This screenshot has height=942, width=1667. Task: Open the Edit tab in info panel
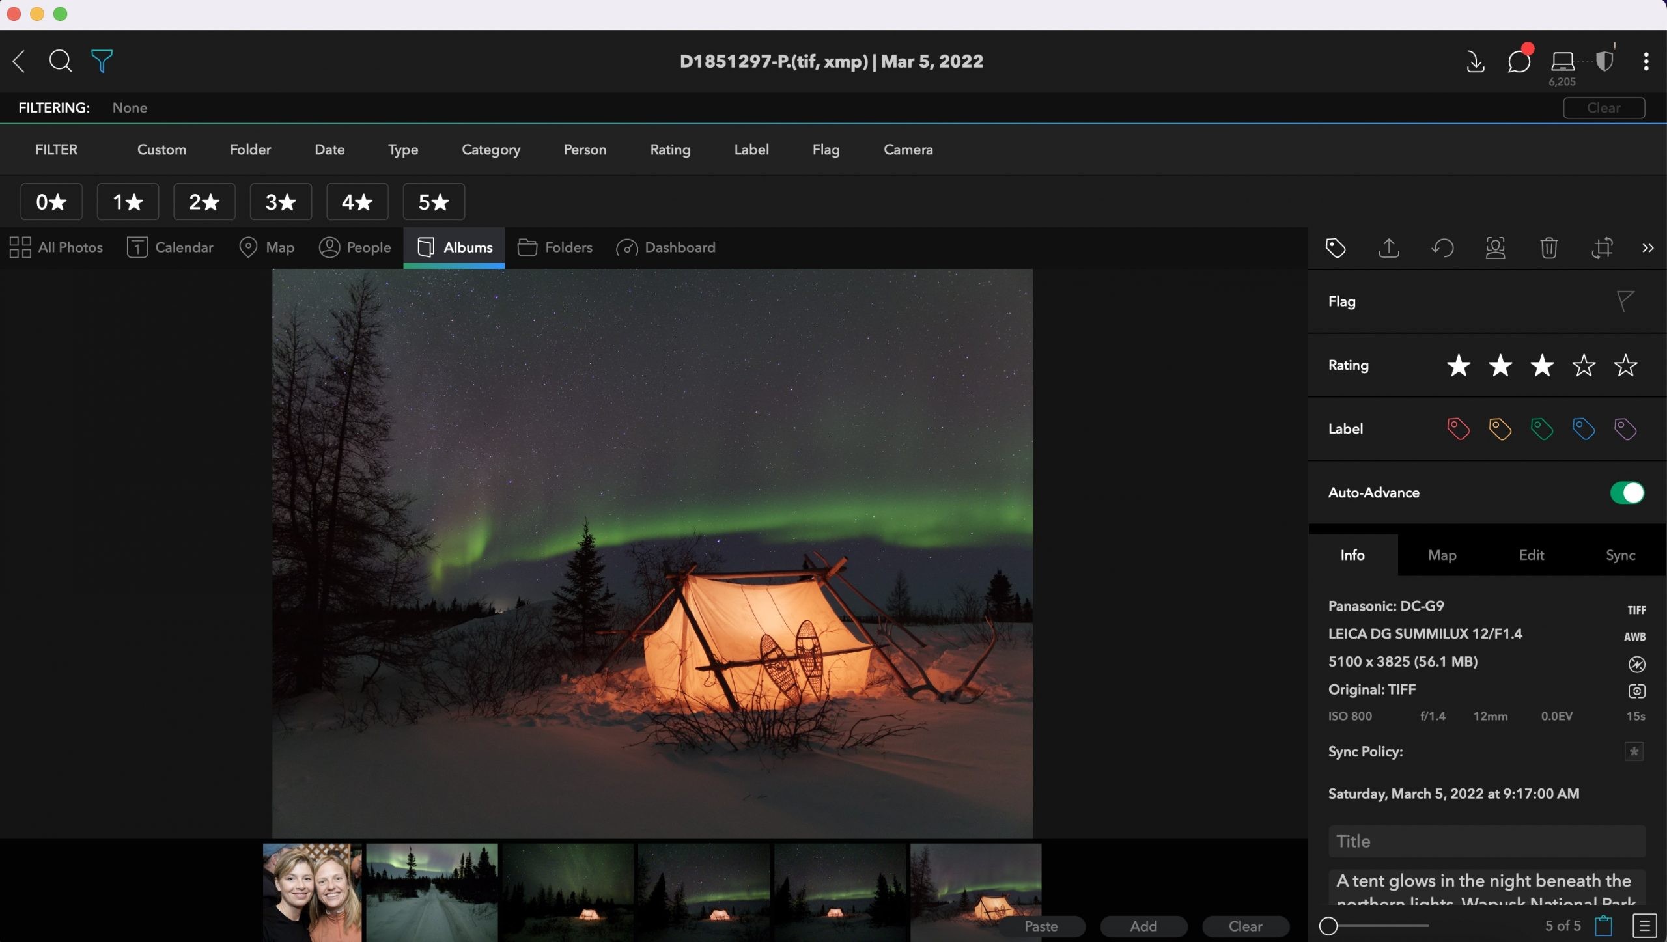point(1531,555)
